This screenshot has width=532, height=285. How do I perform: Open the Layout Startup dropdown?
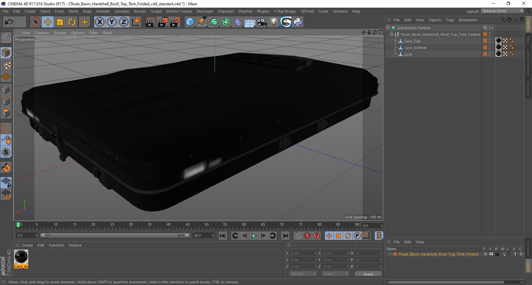pyautogui.click(x=502, y=11)
